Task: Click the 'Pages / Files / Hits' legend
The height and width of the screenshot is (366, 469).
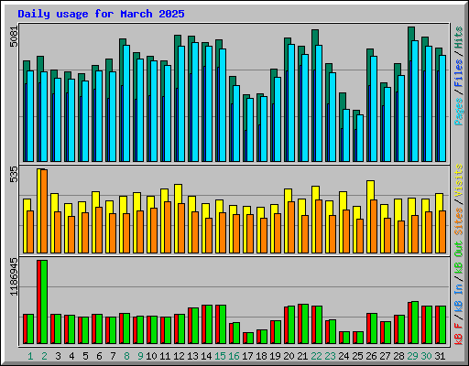Action: pyautogui.click(x=459, y=76)
